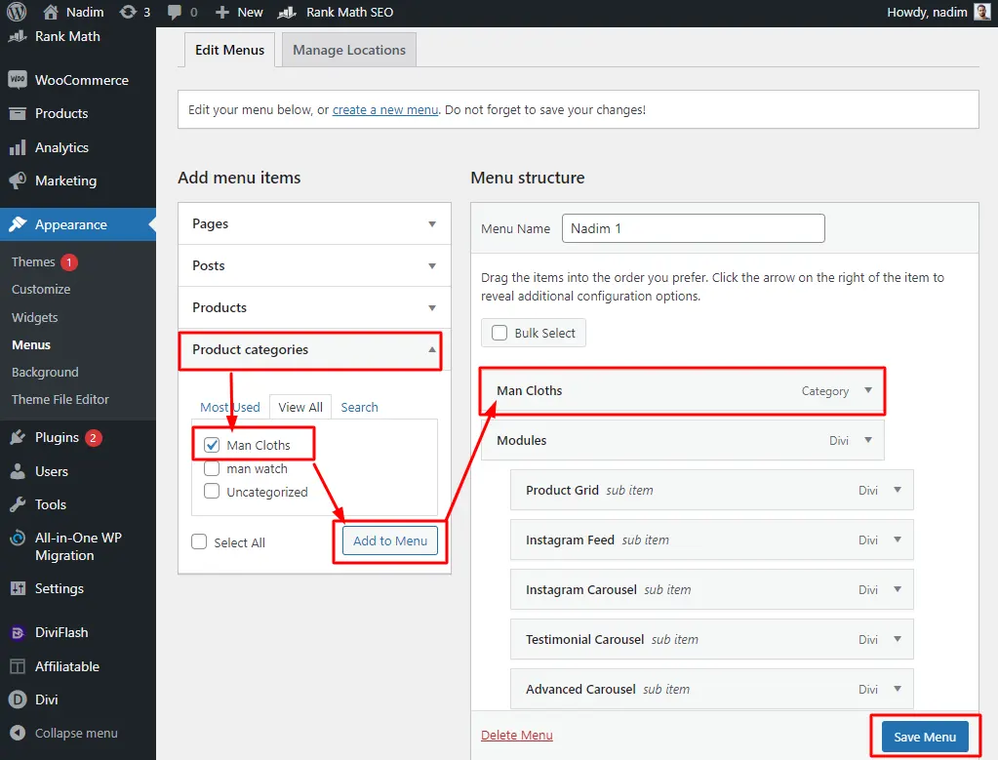
Task: Enable the Bulk Select checkbox
Action: pos(499,333)
